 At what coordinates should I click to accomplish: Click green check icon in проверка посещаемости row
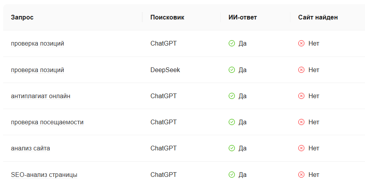[232, 122]
